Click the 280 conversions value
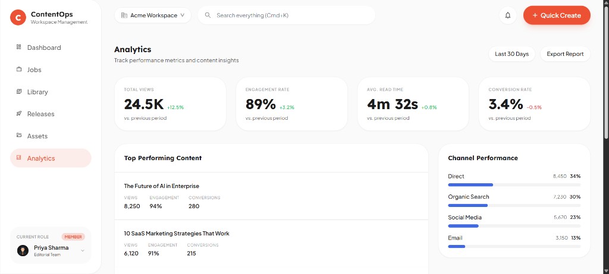This screenshot has width=609, height=274. [194, 206]
